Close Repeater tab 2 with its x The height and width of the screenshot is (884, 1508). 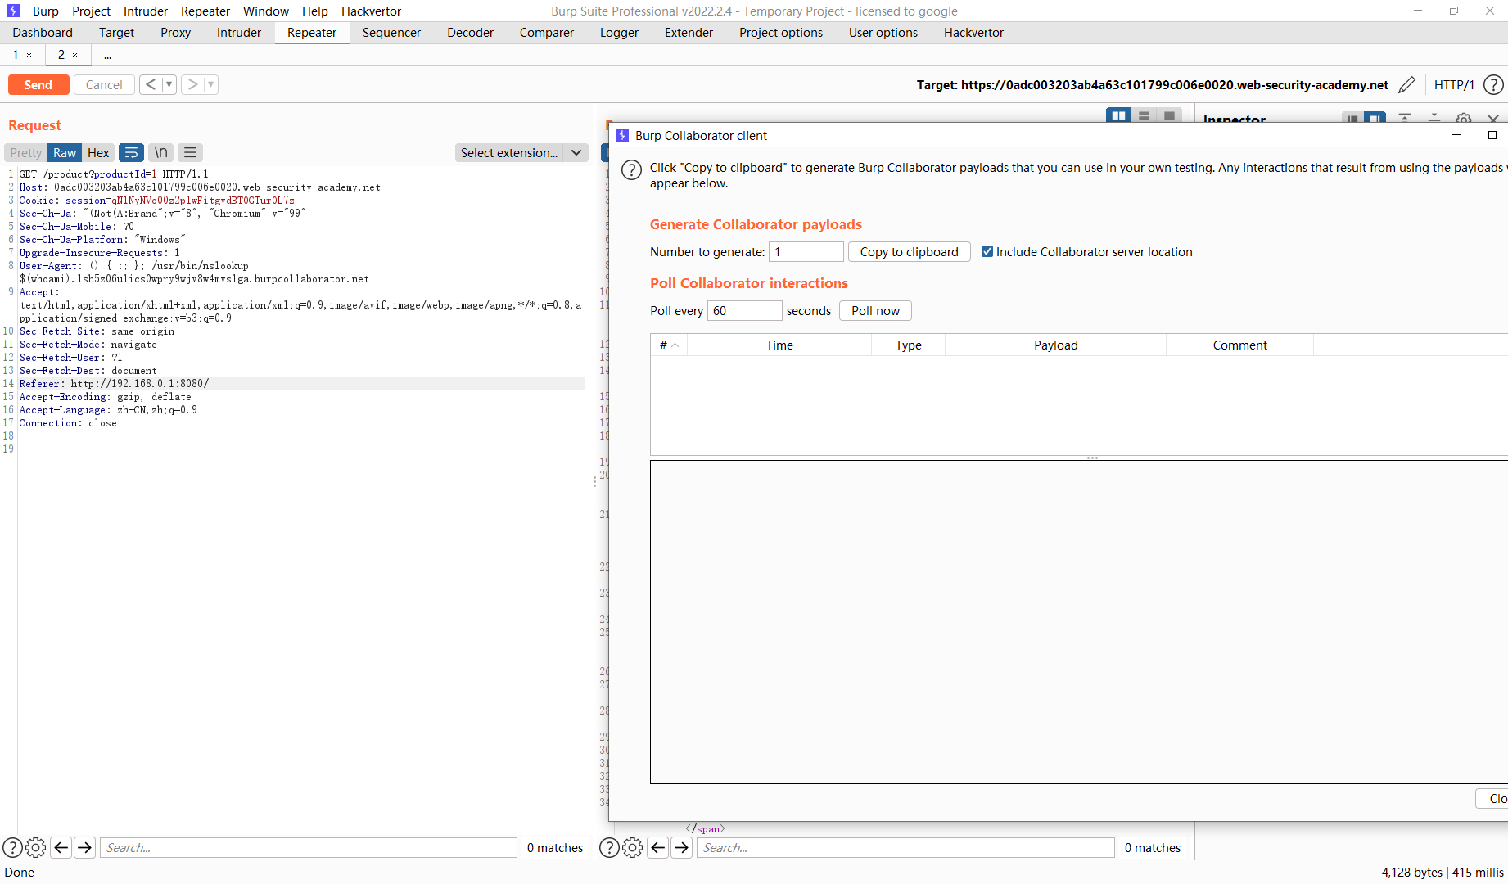tap(74, 55)
